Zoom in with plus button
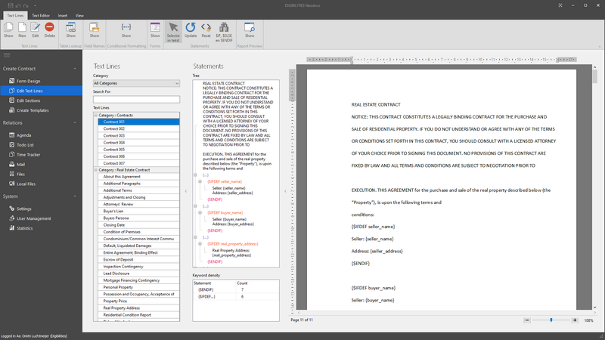The image size is (605, 340). [x=575, y=320]
